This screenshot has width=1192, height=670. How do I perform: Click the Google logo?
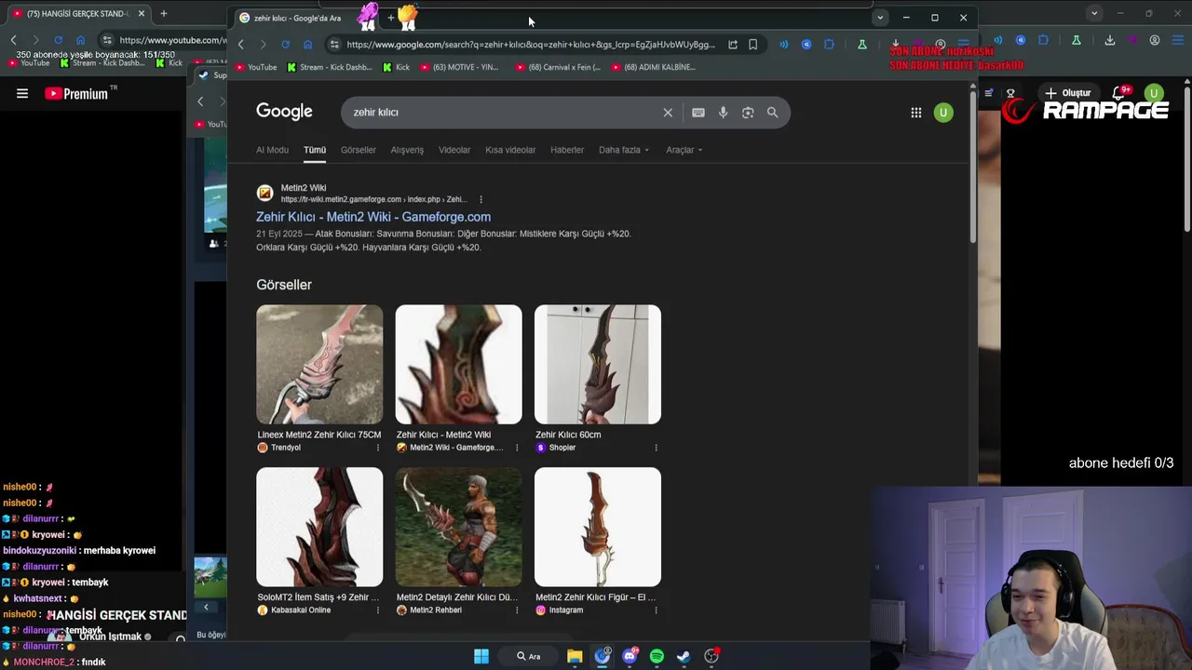click(x=284, y=112)
